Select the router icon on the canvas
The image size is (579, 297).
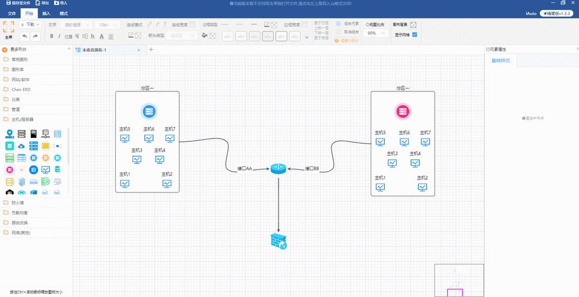(279, 169)
